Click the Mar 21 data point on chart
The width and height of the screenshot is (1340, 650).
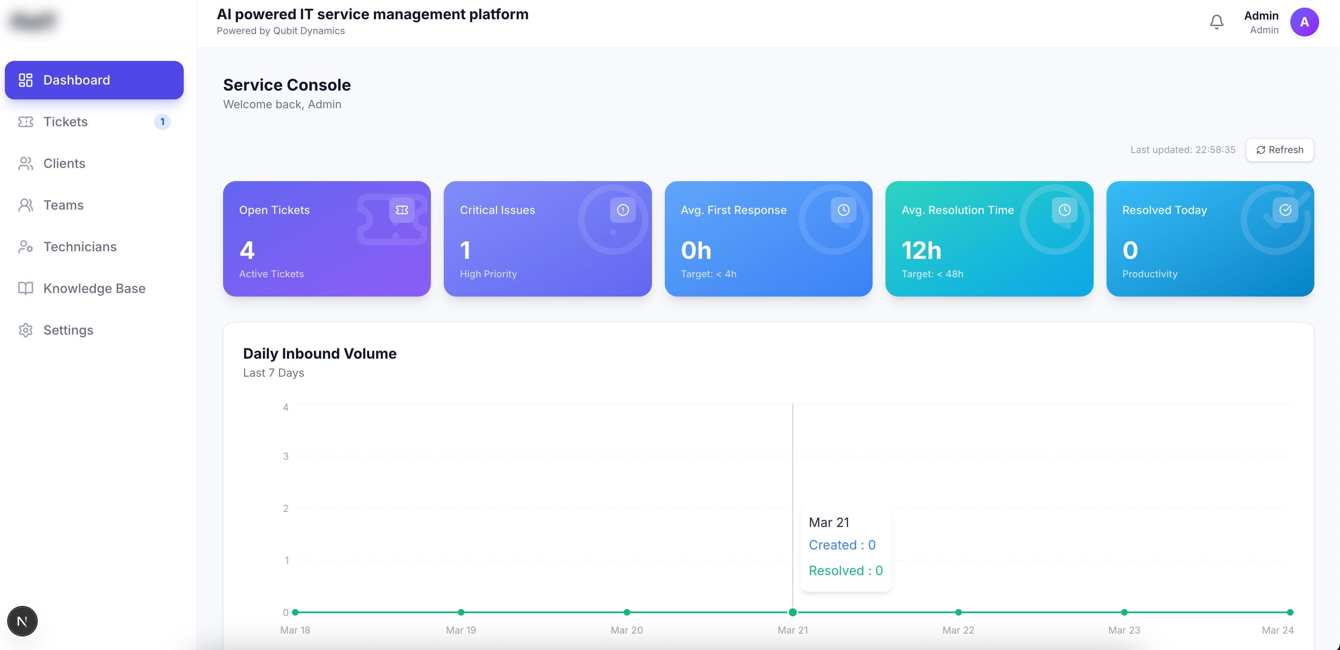793,612
